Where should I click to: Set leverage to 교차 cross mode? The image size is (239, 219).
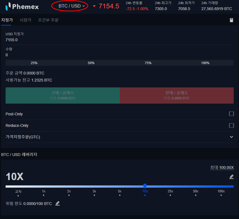[x=18, y=193]
